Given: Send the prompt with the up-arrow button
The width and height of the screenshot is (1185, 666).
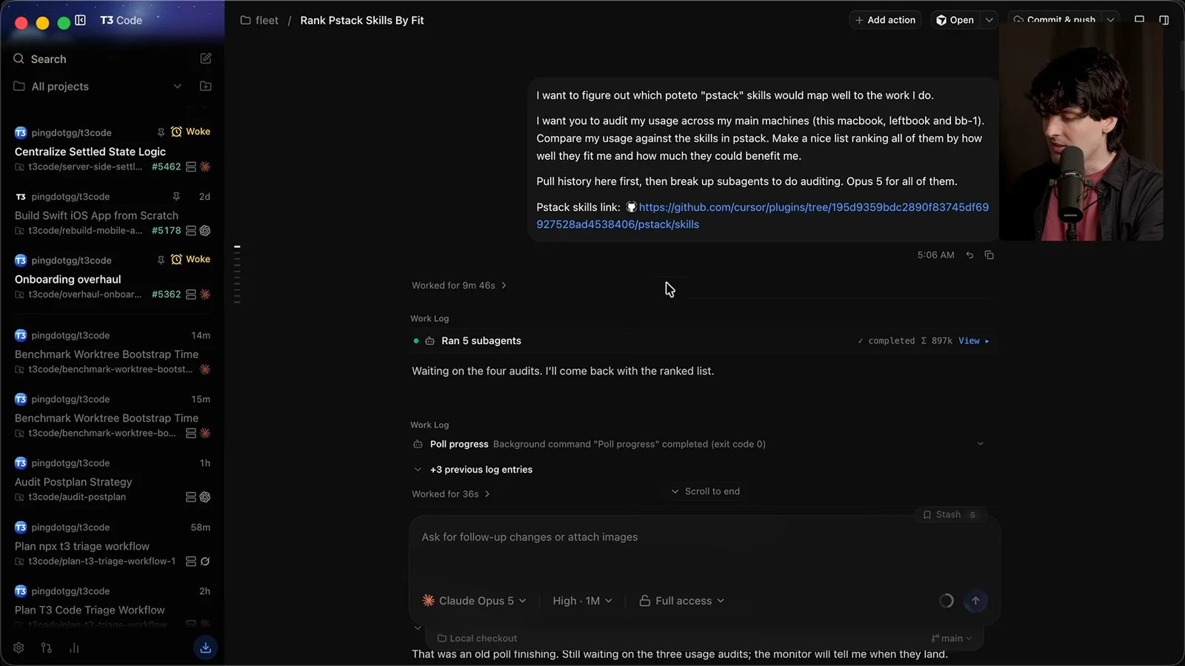Looking at the screenshot, I should click(975, 601).
